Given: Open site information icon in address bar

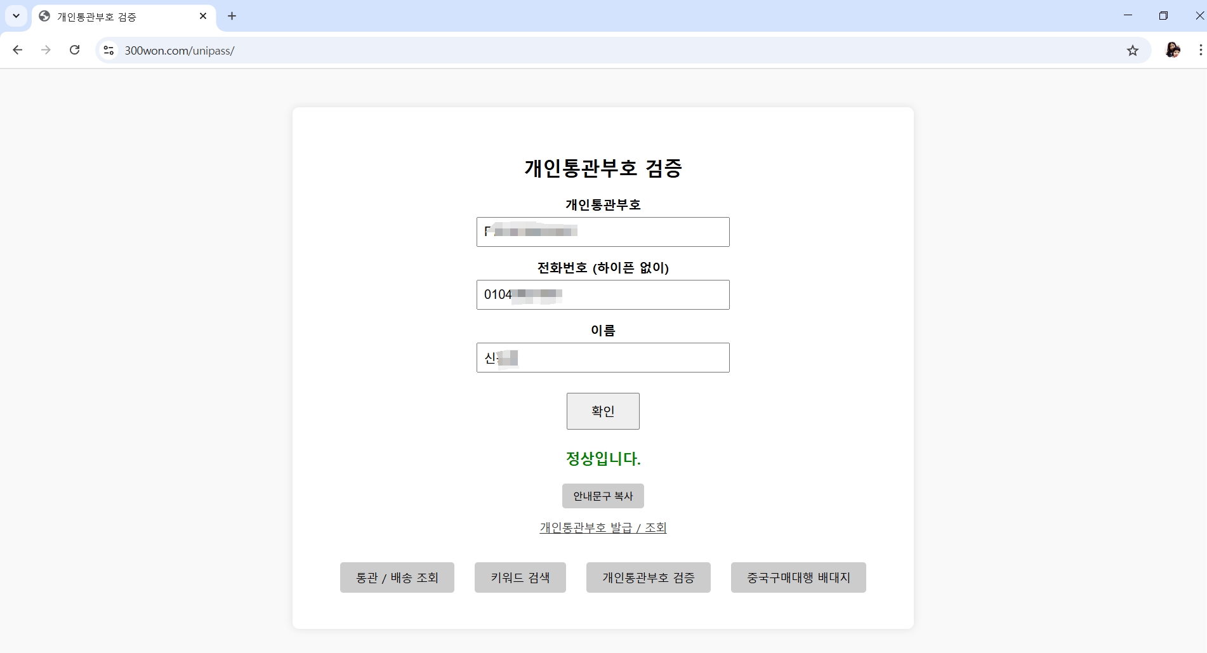Looking at the screenshot, I should [x=109, y=50].
